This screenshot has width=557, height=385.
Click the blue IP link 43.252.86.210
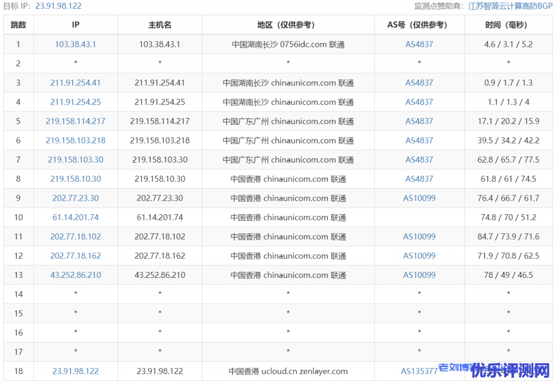click(76, 275)
